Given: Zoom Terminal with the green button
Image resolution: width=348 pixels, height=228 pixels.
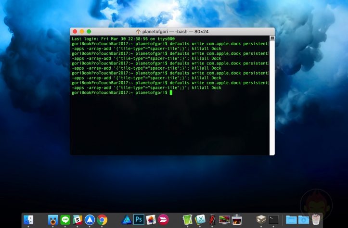Looking at the screenshot, I should 89,31.
